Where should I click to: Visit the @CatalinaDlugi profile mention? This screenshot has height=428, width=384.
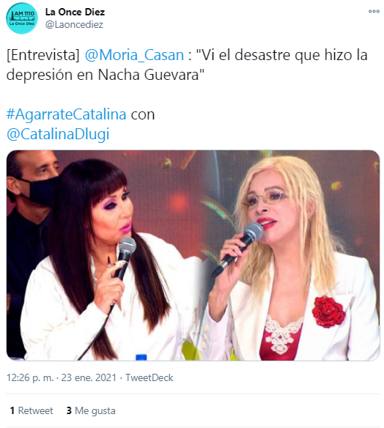58,134
